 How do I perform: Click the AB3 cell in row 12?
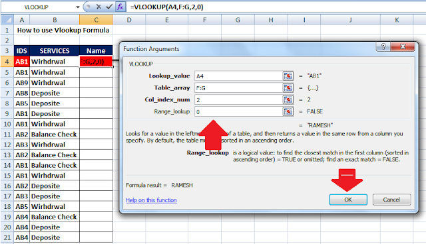(22, 145)
